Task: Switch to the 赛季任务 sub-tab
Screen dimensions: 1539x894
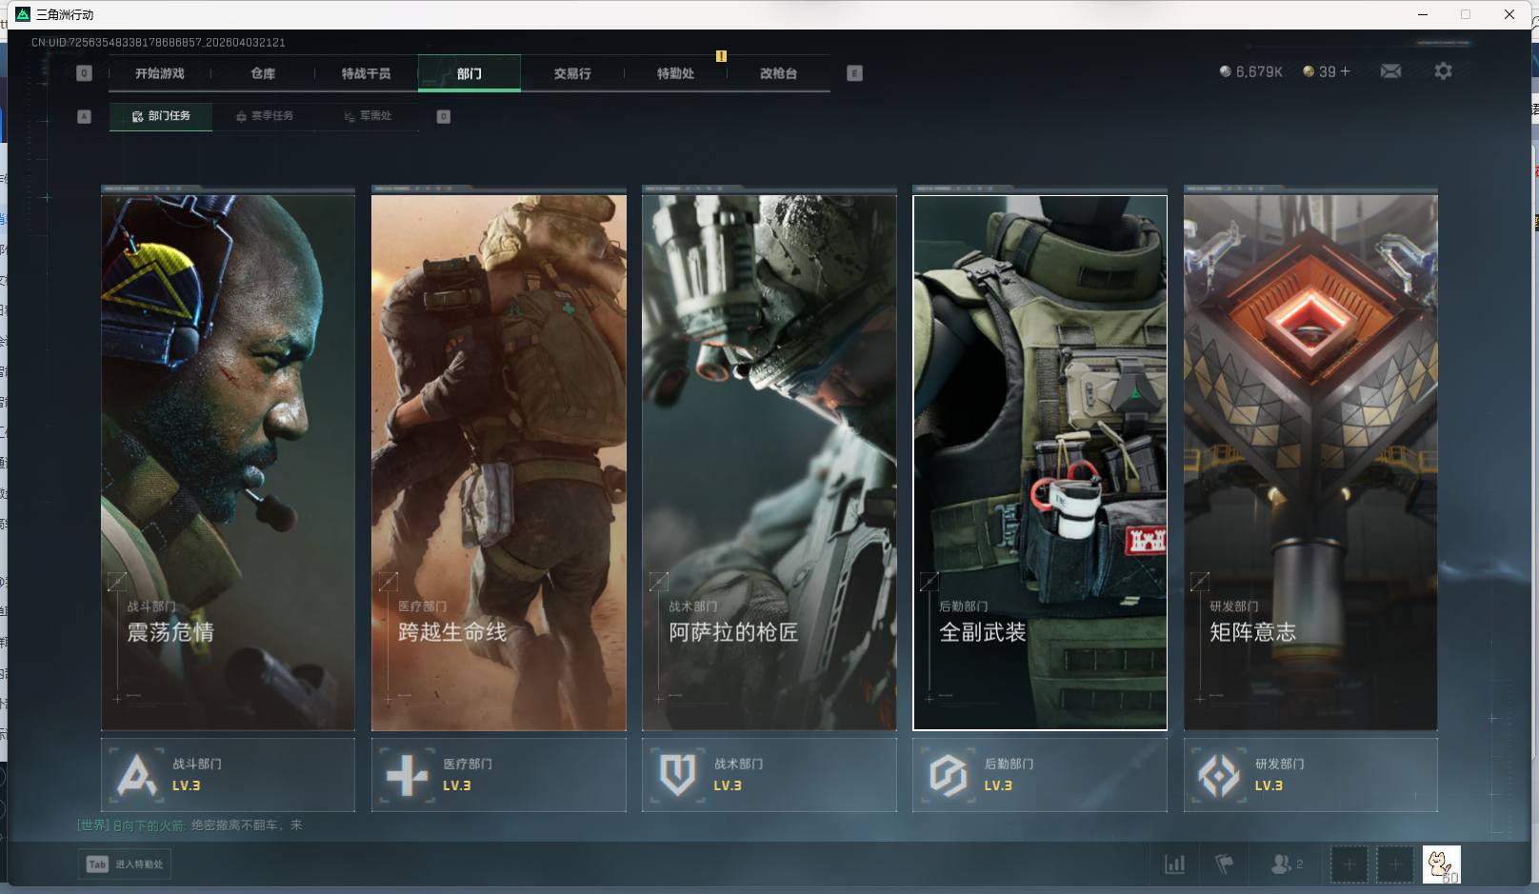Action: [x=265, y=116]
